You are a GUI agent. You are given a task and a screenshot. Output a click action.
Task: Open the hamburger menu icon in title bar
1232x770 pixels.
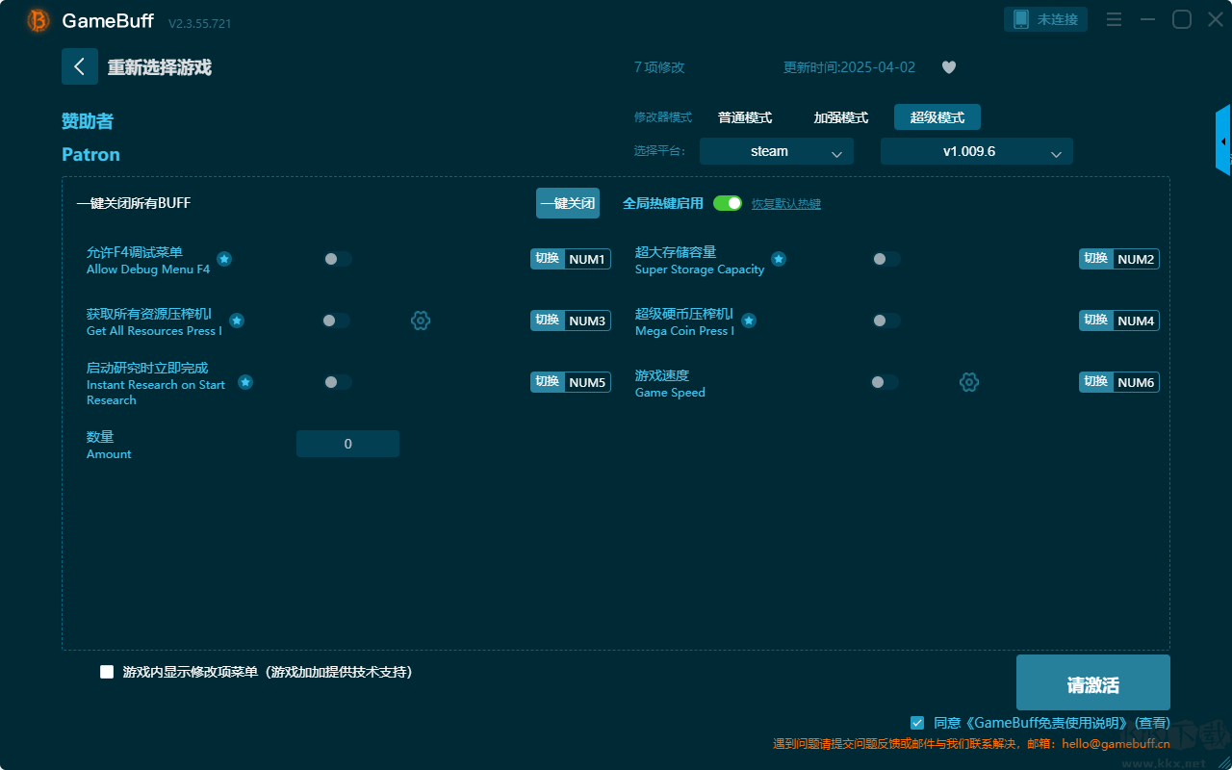(1114, 19)
